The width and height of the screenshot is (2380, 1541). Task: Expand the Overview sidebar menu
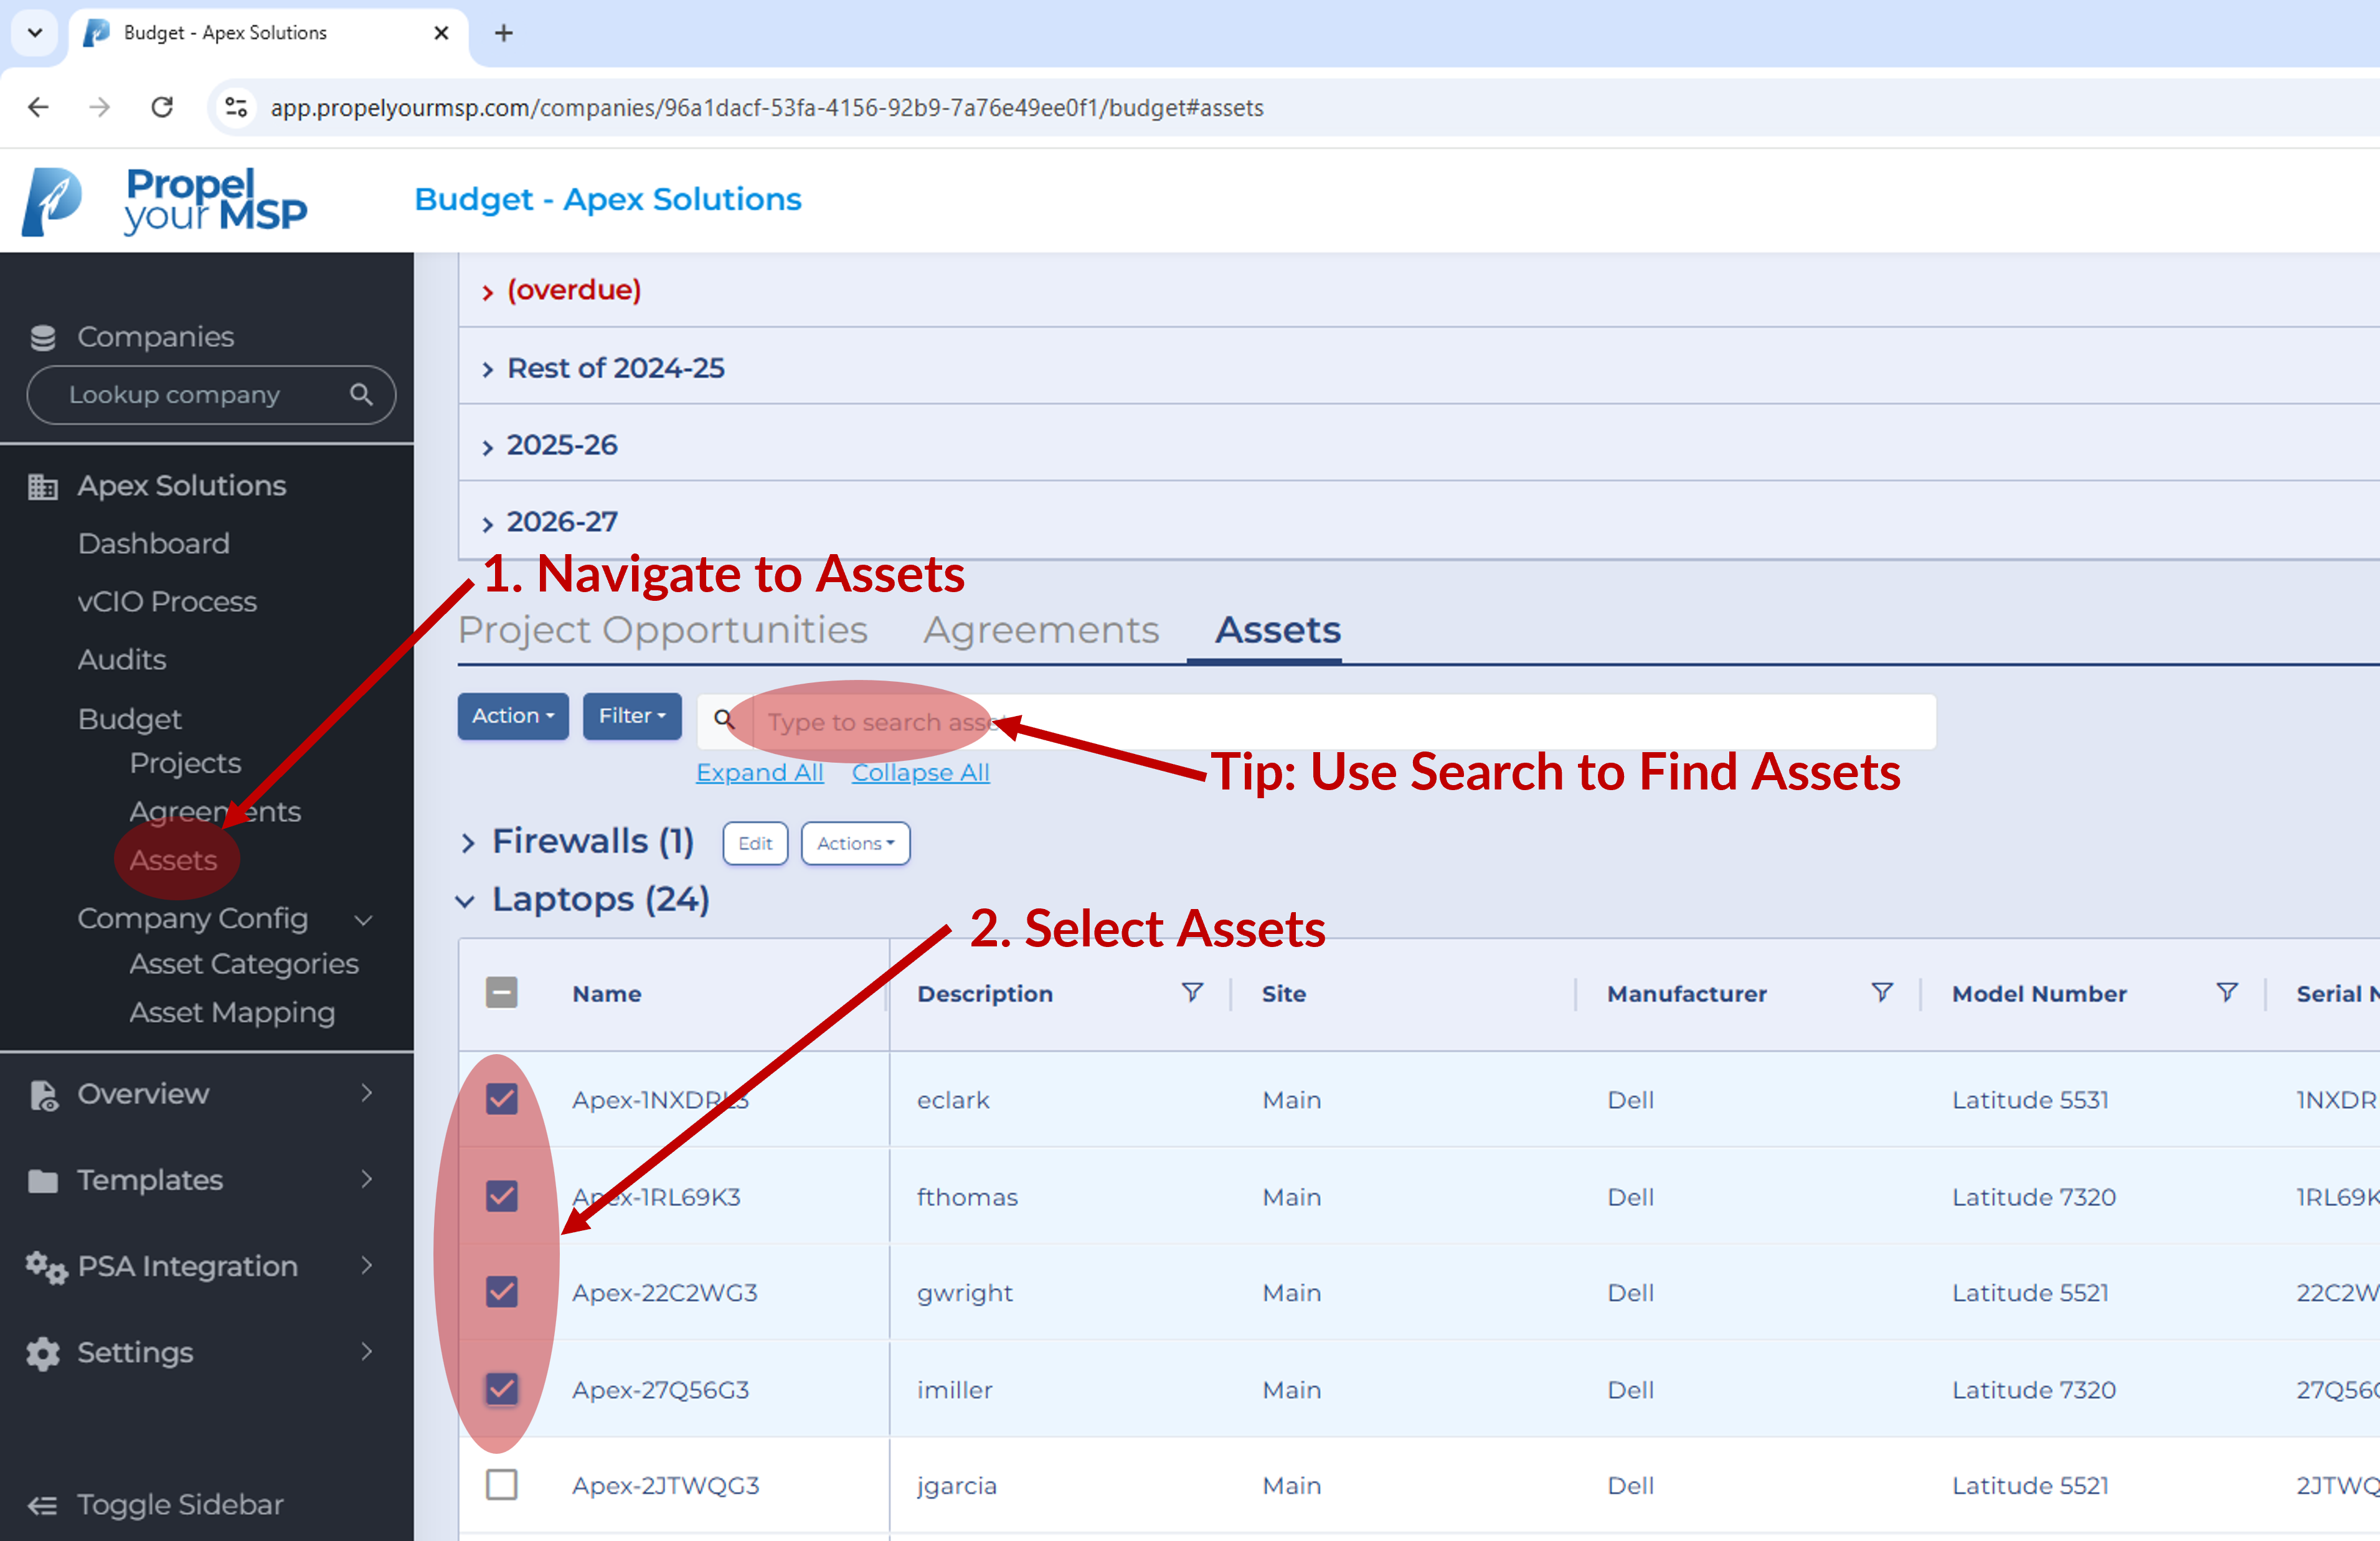[x=366, y=1093]
